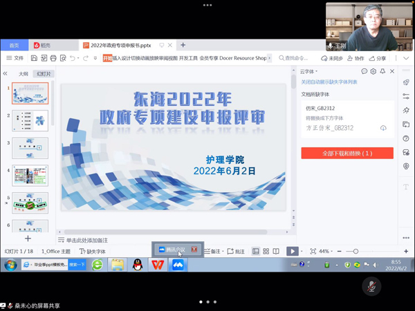Open the zoom percentage 44% dropdown
The width and height of the screenshot is (415, 311).
click(x=326, y=252)
